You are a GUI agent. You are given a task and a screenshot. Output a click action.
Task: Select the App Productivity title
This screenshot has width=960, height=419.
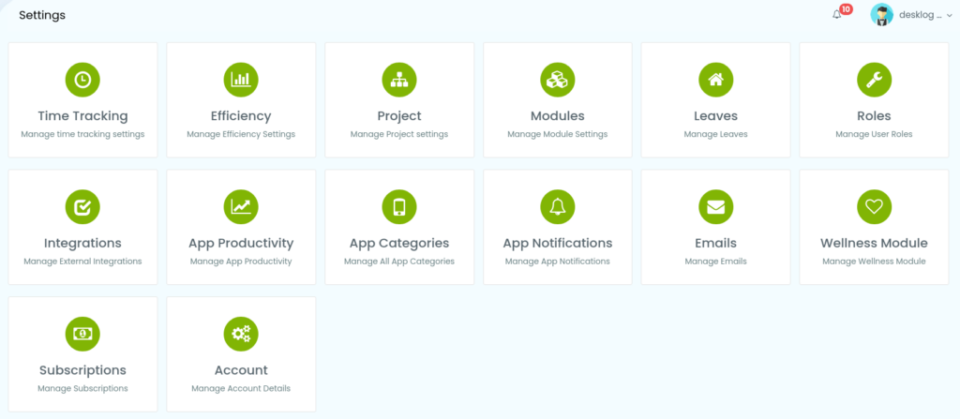(x=241, y=243)
